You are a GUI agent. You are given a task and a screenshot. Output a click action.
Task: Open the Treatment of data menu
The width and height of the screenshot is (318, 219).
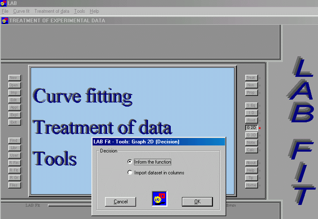pyautogui.click(x=52, y=11)
